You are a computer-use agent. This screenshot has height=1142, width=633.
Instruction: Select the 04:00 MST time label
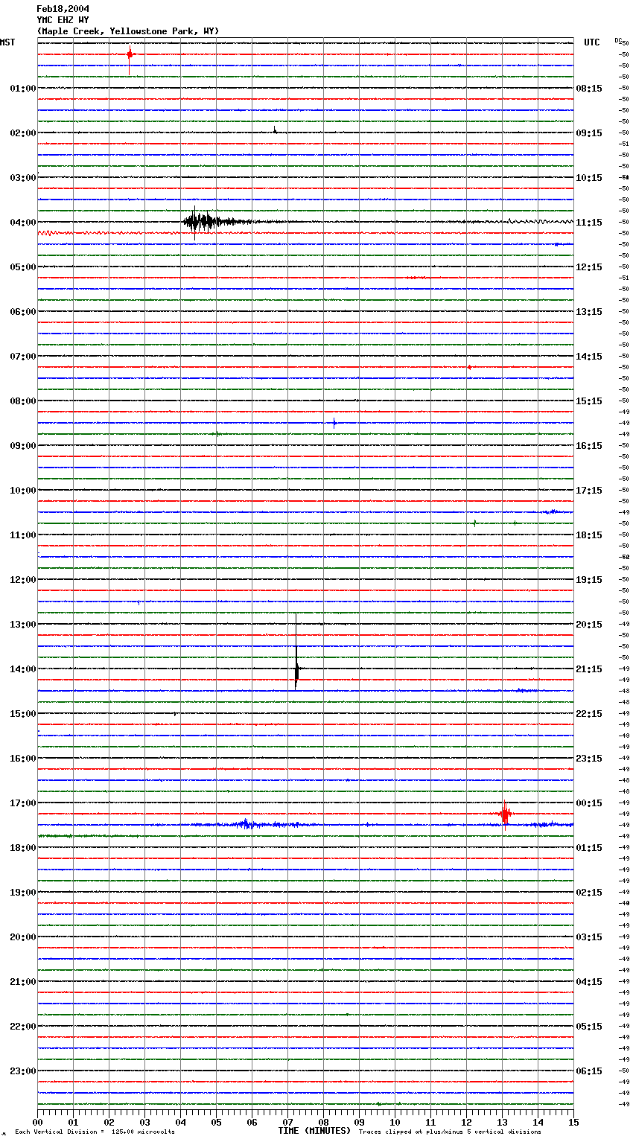coord(23,223)
